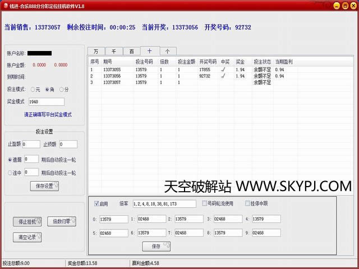Click the 倍率 multiplier input field
Viewport: 359px width, 269px height.
tap(165, 204)
